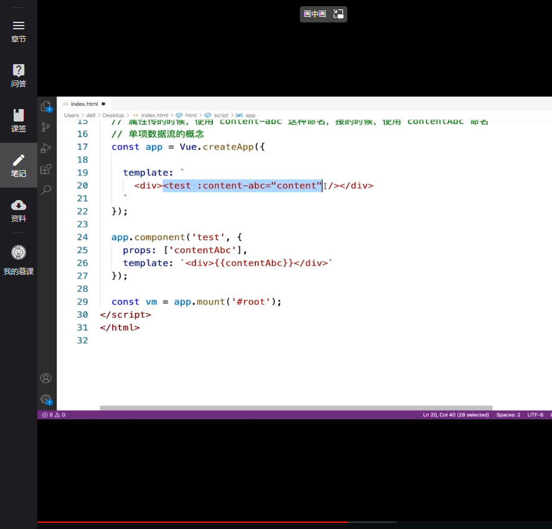Open the 资料 downloads section
The height and width of the screenshot is (529, 552).
(x=19, y=211)
